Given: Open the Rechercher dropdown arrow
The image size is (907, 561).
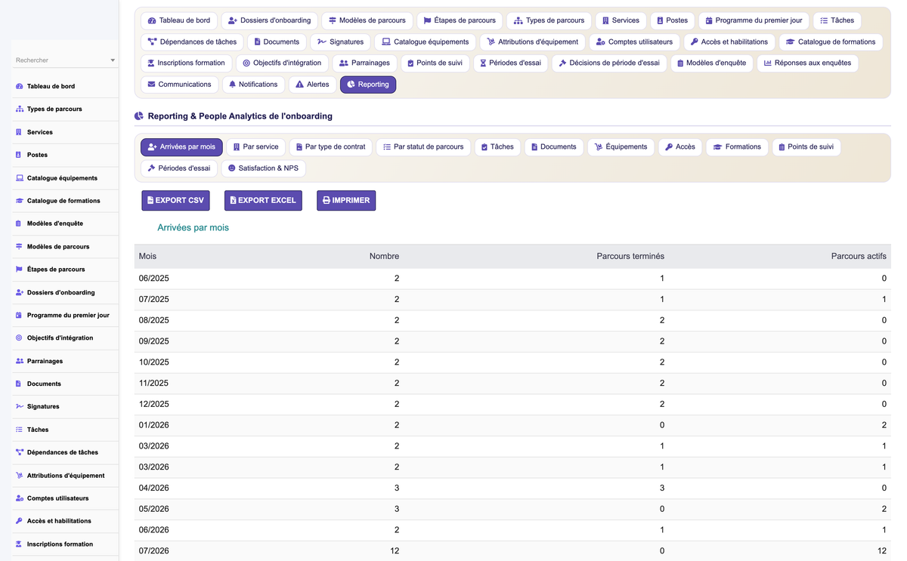Looking at the screenshot, I should (113, 60).
